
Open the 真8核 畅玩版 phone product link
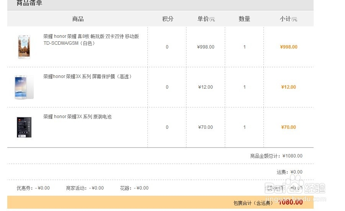91,40
